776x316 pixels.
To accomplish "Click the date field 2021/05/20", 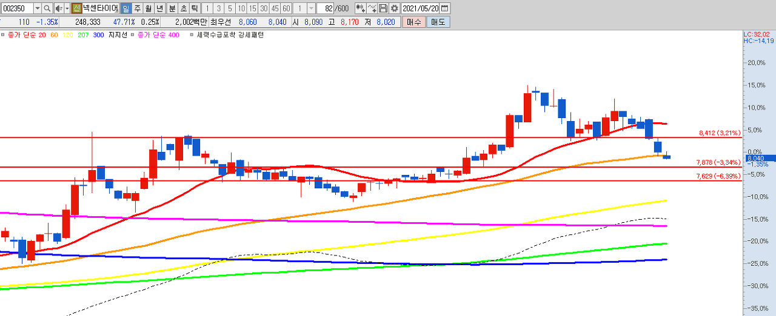I will pos(421,8).
